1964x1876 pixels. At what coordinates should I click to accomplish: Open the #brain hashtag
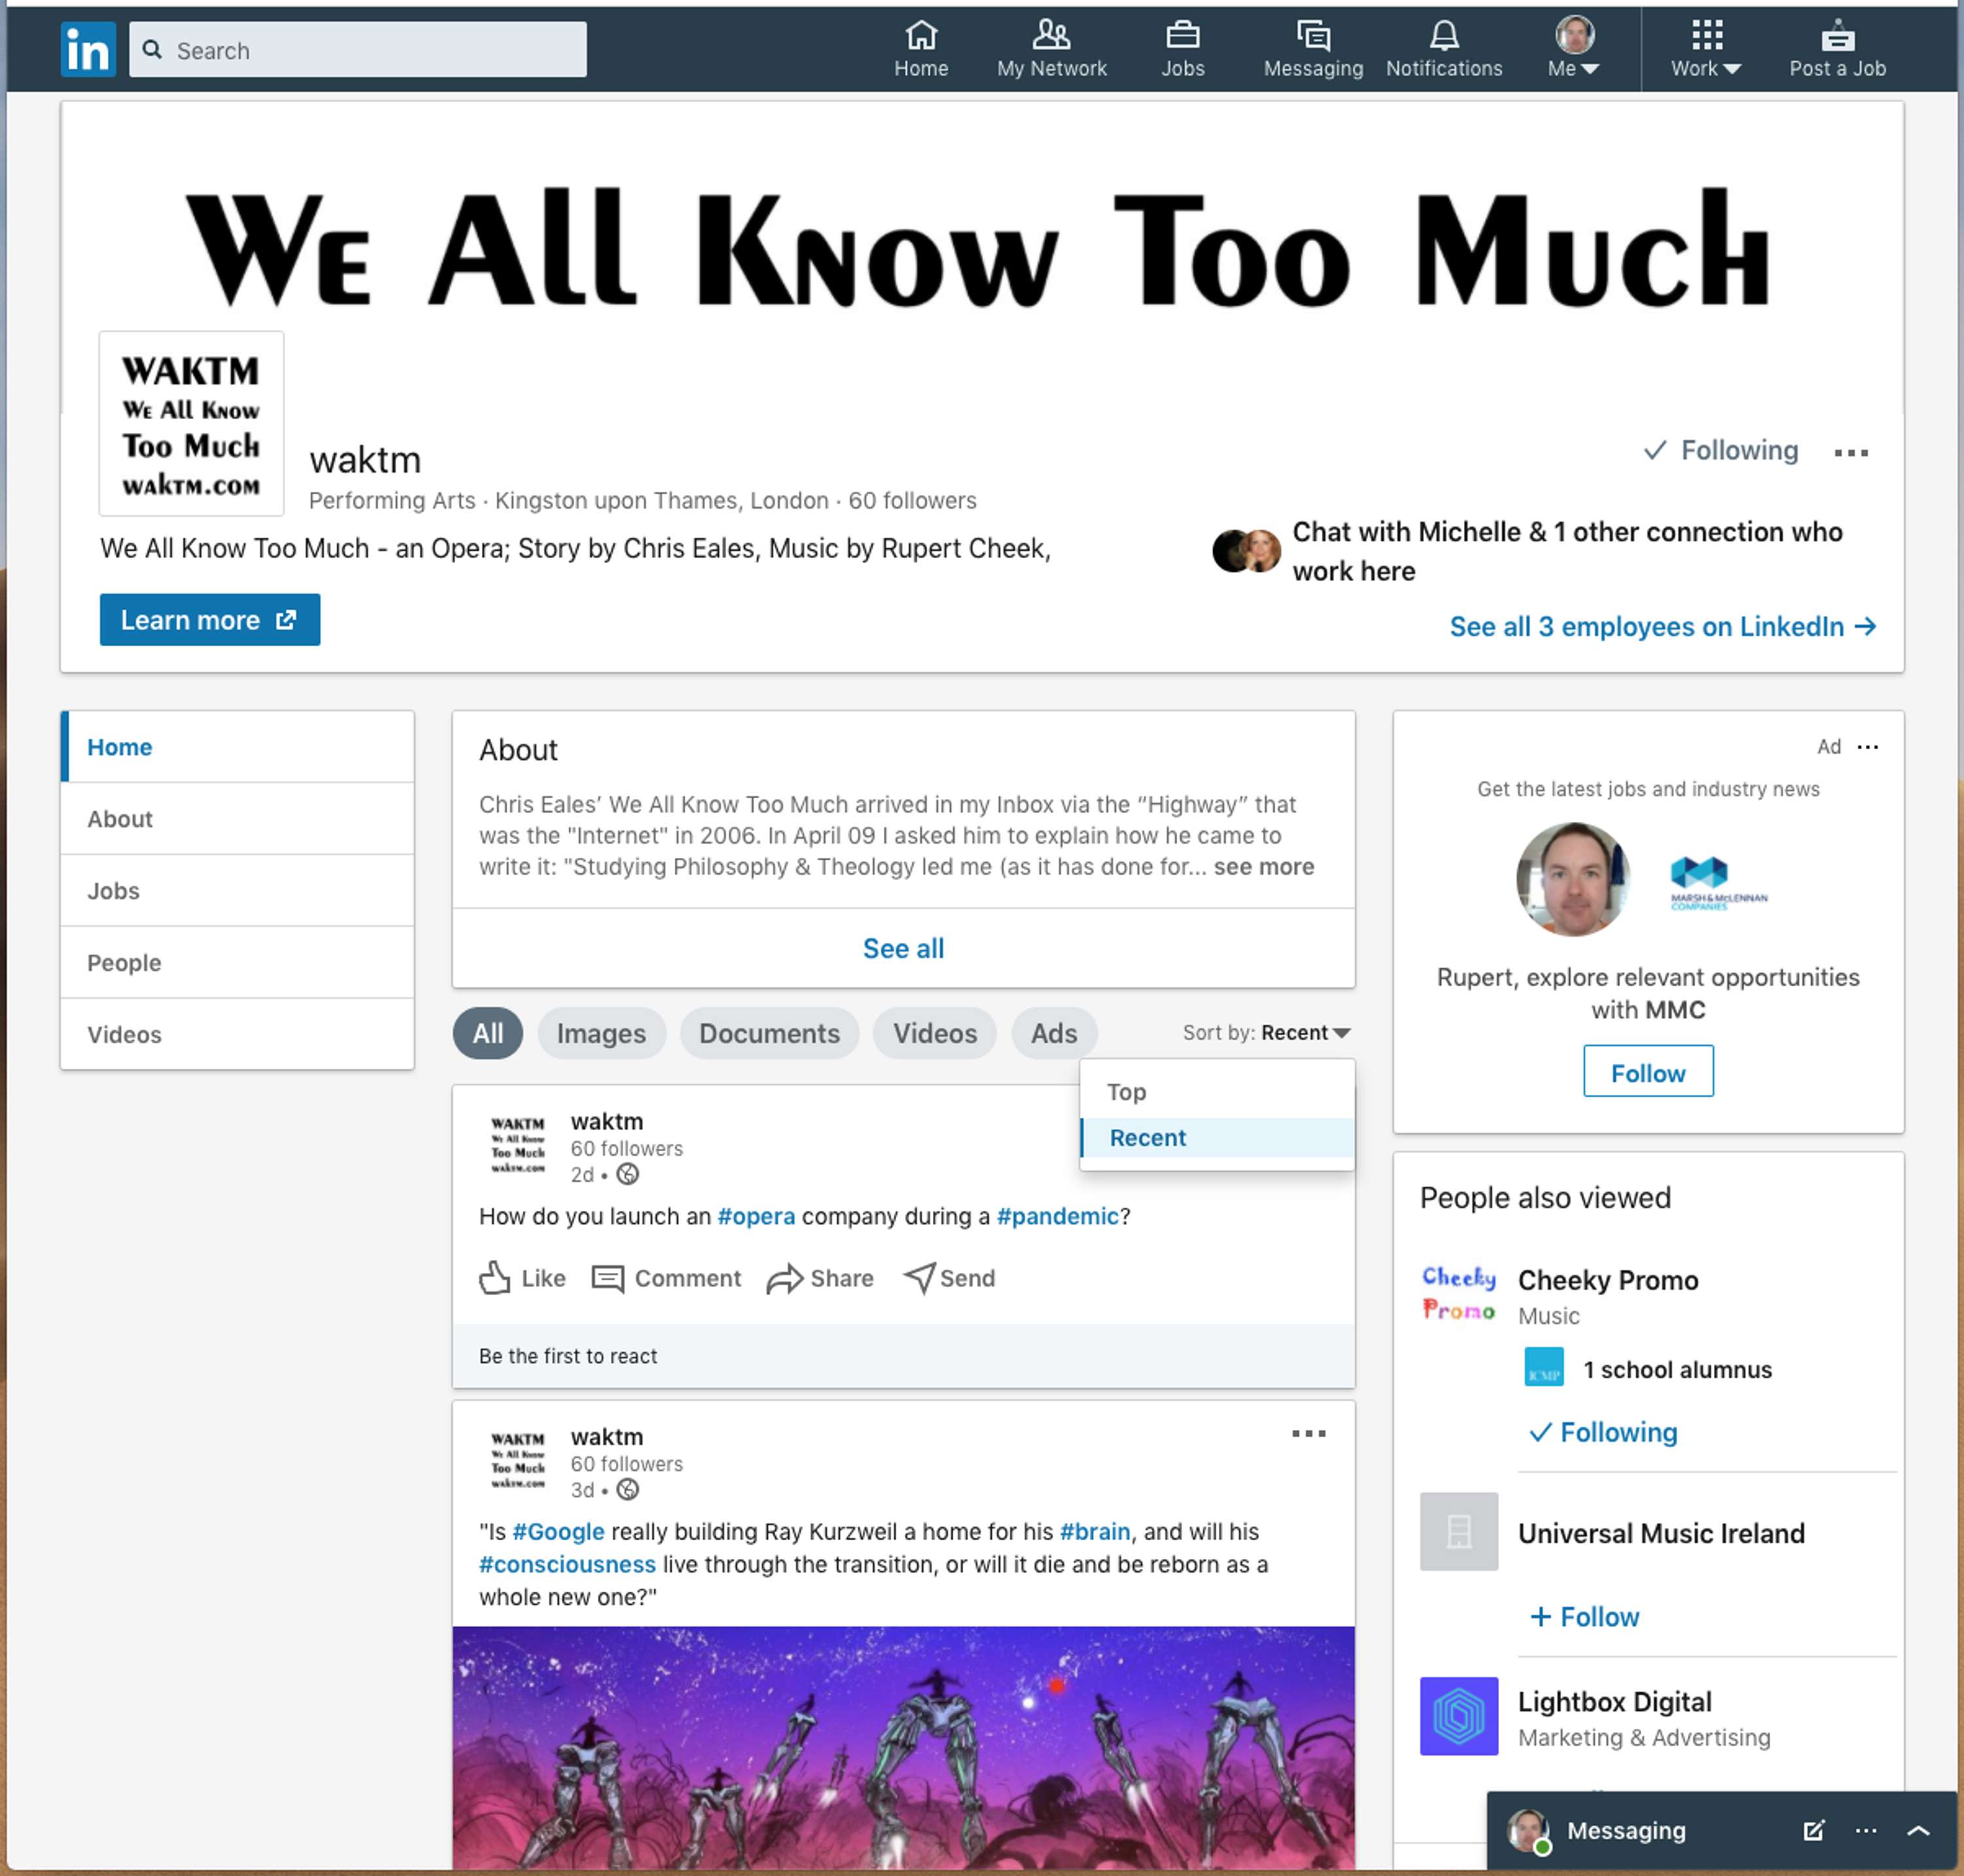[1094, 1532]
